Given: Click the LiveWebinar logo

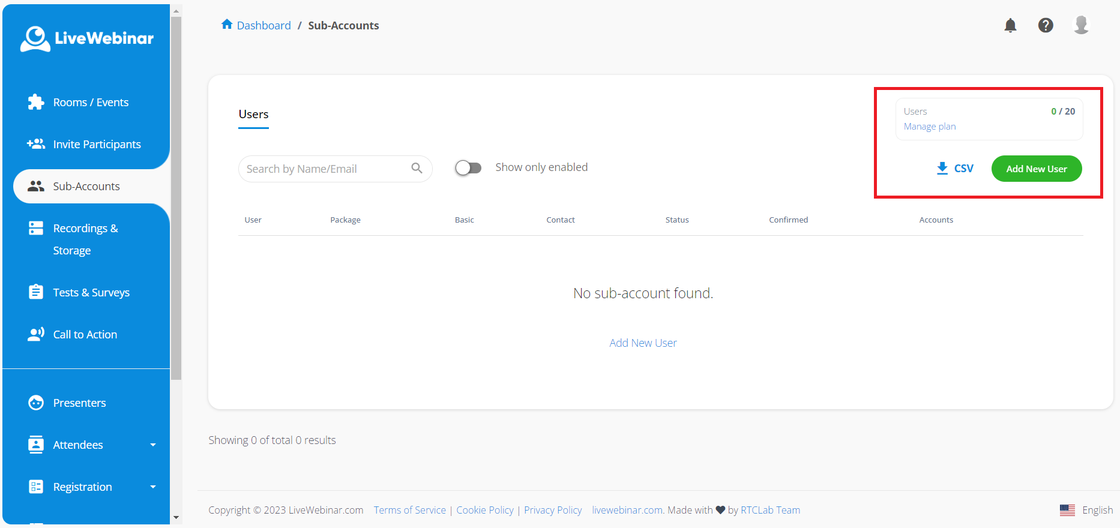Looking at the screenshot, I should [x=86, y=38].
